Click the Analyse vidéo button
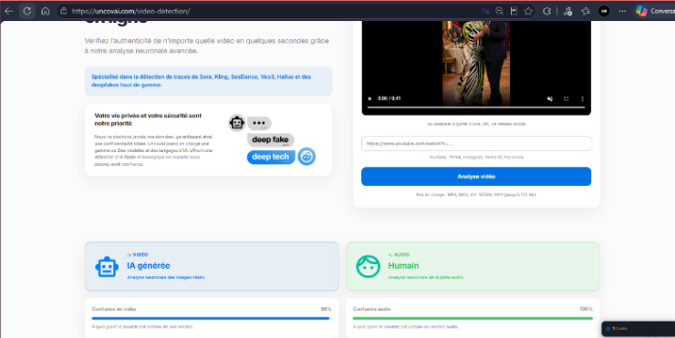Screen dimensions: 675x338 476,177
